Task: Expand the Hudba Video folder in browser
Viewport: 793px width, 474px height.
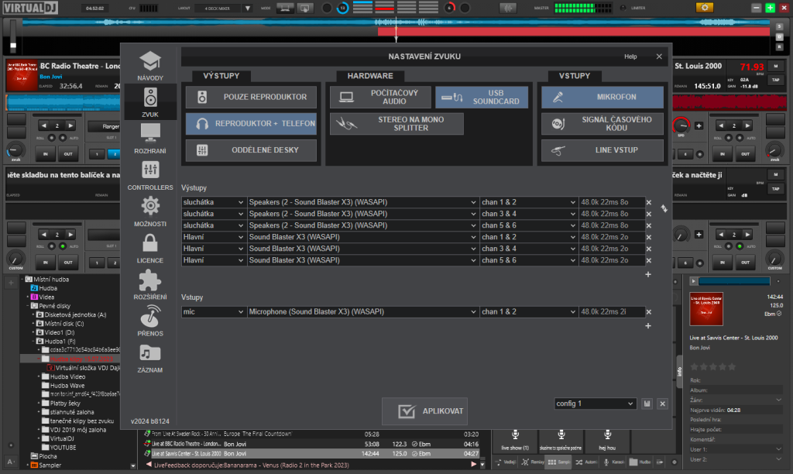Action: [40, 376]
